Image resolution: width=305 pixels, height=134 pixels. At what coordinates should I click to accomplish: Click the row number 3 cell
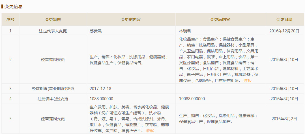(x=10, y=89)
